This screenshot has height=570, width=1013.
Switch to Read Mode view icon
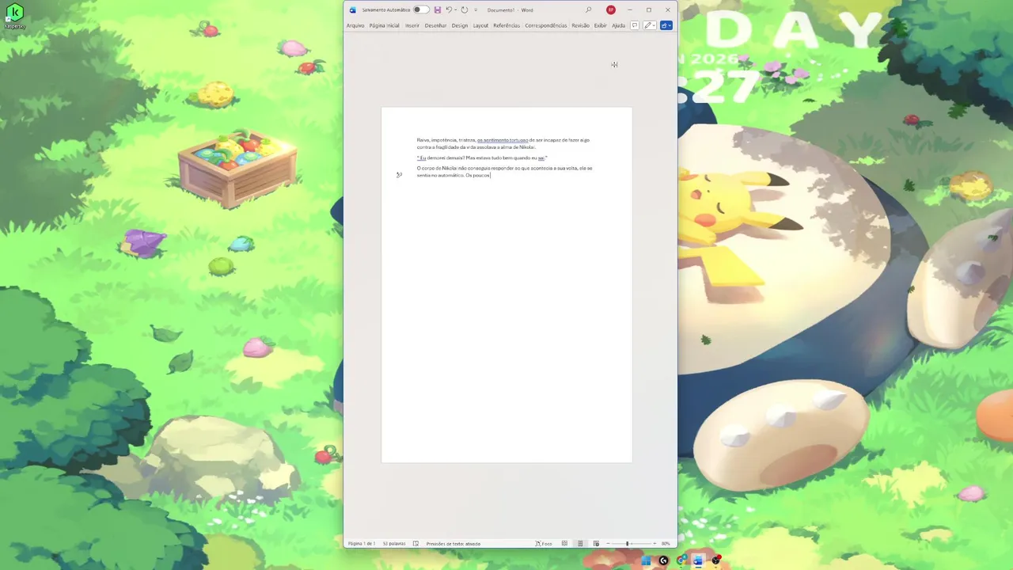(564, 544)
